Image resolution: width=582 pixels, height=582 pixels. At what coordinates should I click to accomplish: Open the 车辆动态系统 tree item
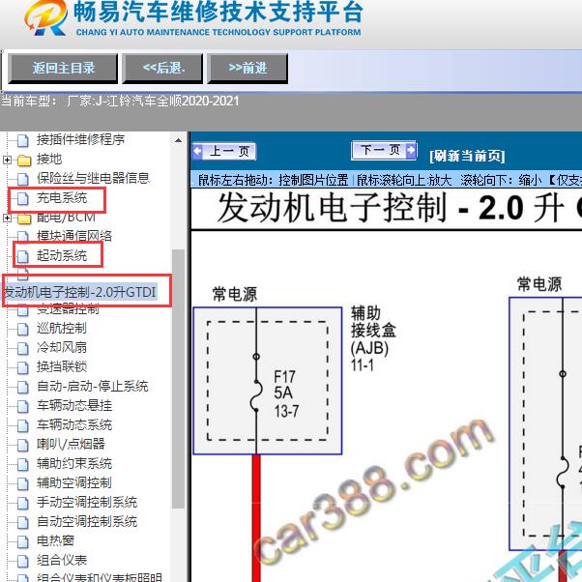pyautogui.click(x=74, y=424)
